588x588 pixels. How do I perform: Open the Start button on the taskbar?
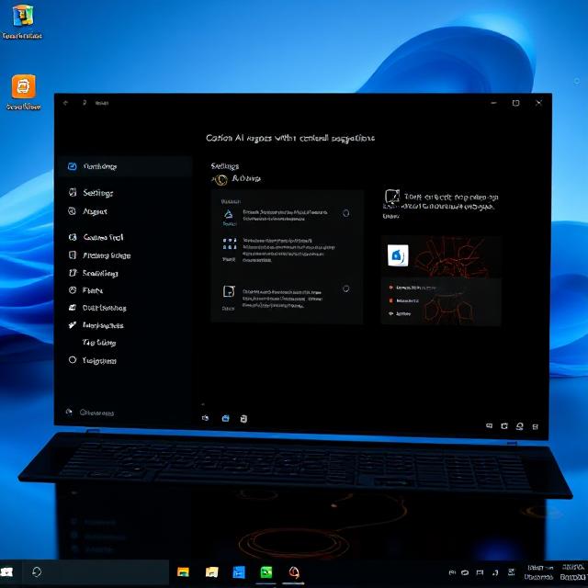(7, 572)
